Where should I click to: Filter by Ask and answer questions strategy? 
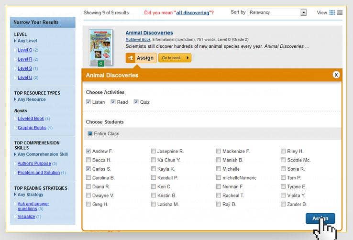tap(33, 206)
